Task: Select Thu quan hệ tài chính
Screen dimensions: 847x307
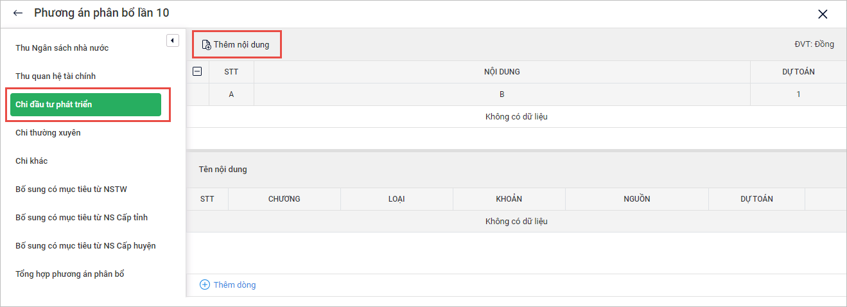Action: [55, 76]
